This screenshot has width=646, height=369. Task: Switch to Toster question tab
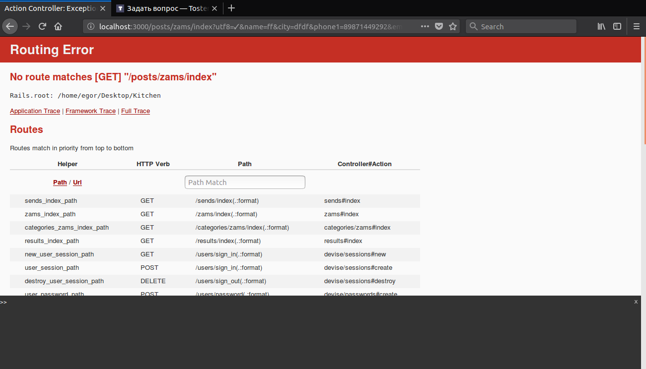(167, 8)
